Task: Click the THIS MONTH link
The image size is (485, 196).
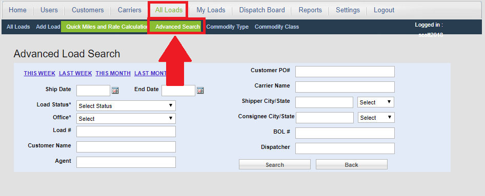Action: coord(113,73)
